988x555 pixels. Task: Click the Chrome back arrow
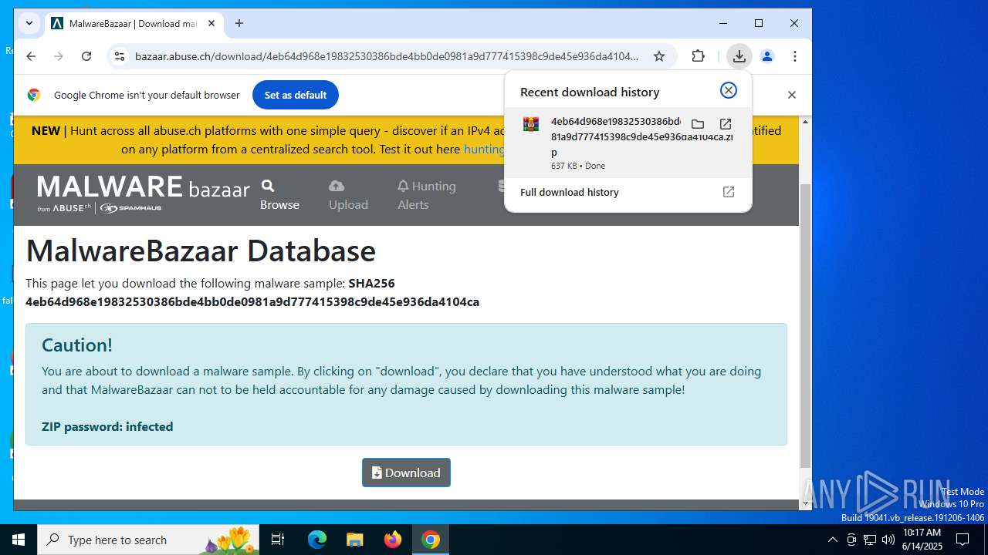pos(31,56)
